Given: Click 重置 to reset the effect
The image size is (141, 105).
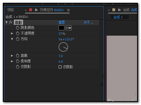Looking at the screenshot, I should pyautogui.click(x=62, y=22).
